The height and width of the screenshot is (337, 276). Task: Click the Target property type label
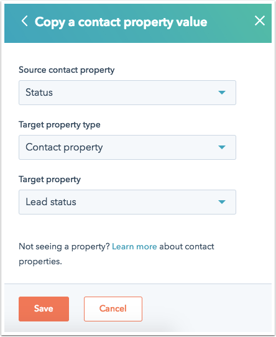tap(59, 125)
